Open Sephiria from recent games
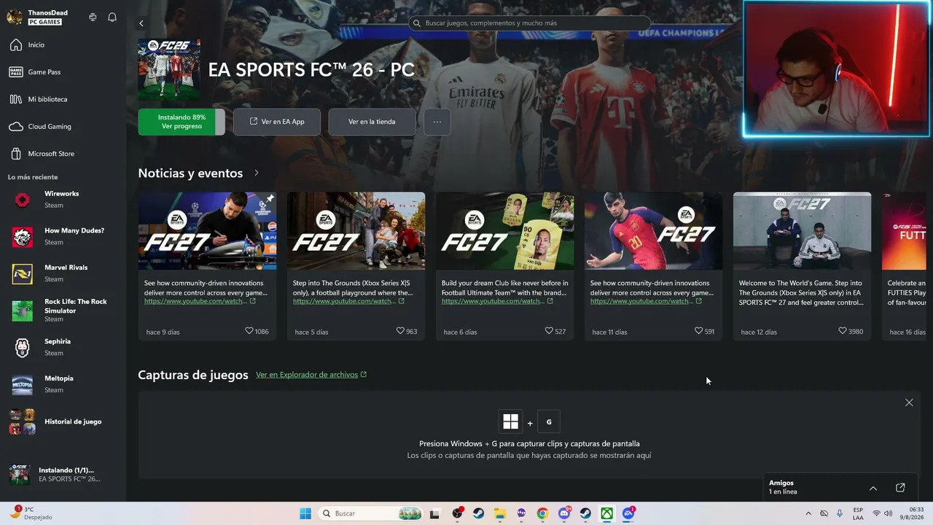This screenshot has height=525, width=933. 63,347
